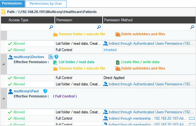Viewport: 196px width, 126px height.
Task: Click Doctors' Create files / write data icon
Action: pyautogui.click(x=118, y=63)
